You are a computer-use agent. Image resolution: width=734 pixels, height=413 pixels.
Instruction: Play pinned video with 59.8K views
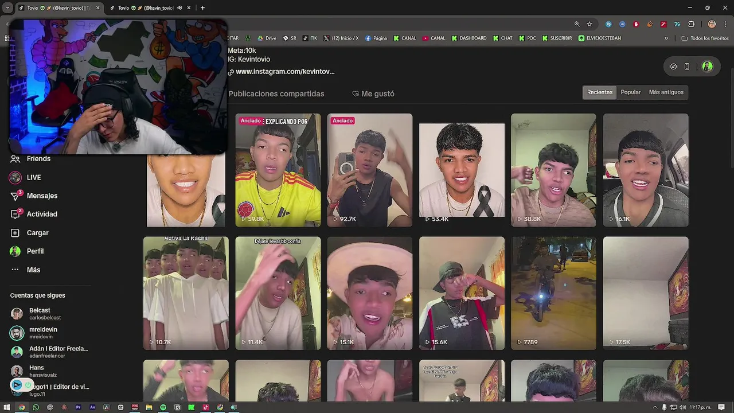(x=278, y=170)
